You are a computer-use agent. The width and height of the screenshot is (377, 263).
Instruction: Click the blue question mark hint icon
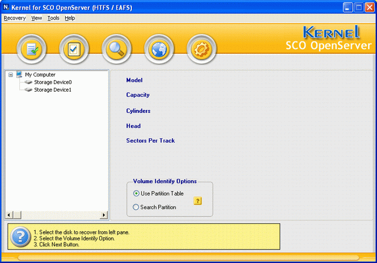click(20, 237)
